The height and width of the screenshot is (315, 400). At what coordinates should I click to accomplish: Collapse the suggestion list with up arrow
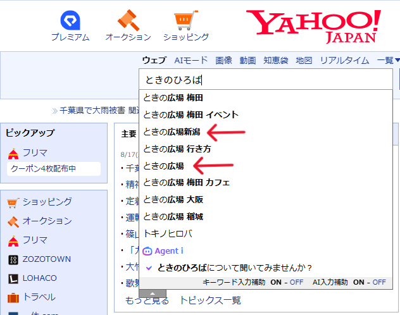click(x=153, y=293)
